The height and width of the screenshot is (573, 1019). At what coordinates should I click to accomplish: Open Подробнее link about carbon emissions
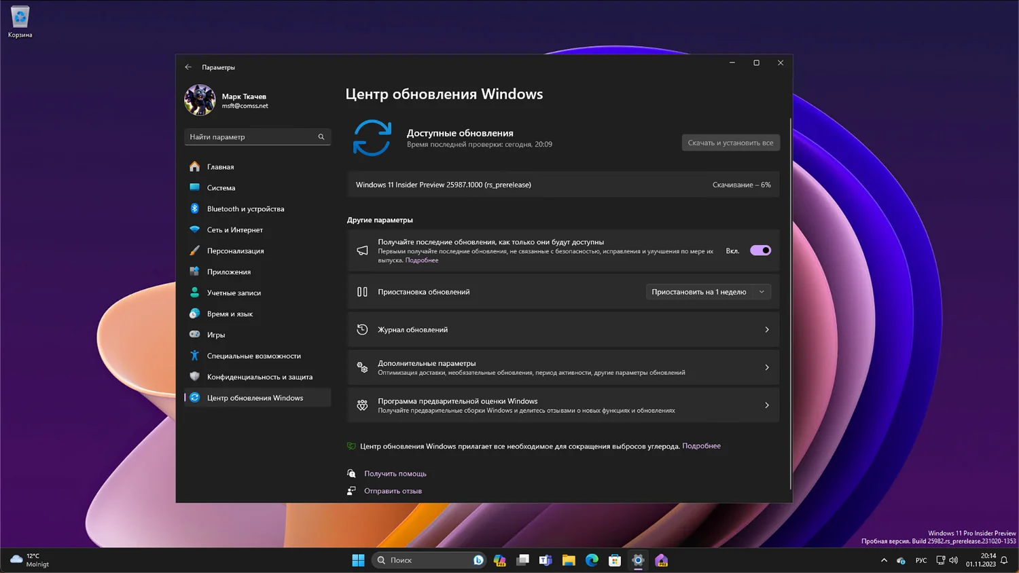click(x=701, y=446)
